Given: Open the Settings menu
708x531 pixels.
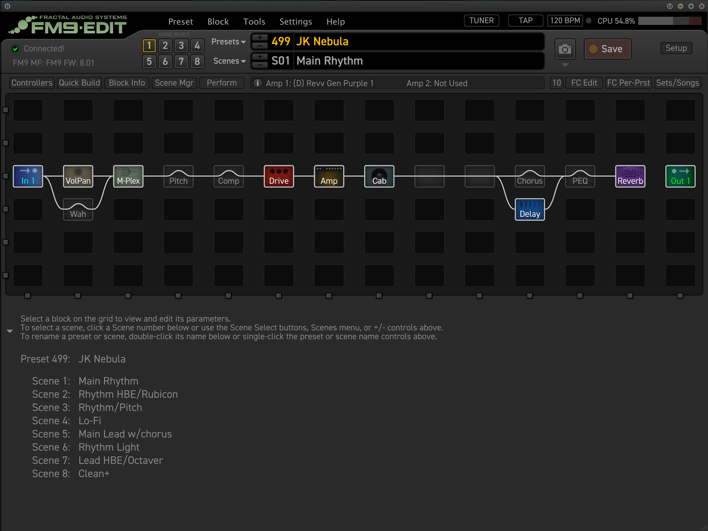Looking at the screenshot, I should (x=295, y=22).
